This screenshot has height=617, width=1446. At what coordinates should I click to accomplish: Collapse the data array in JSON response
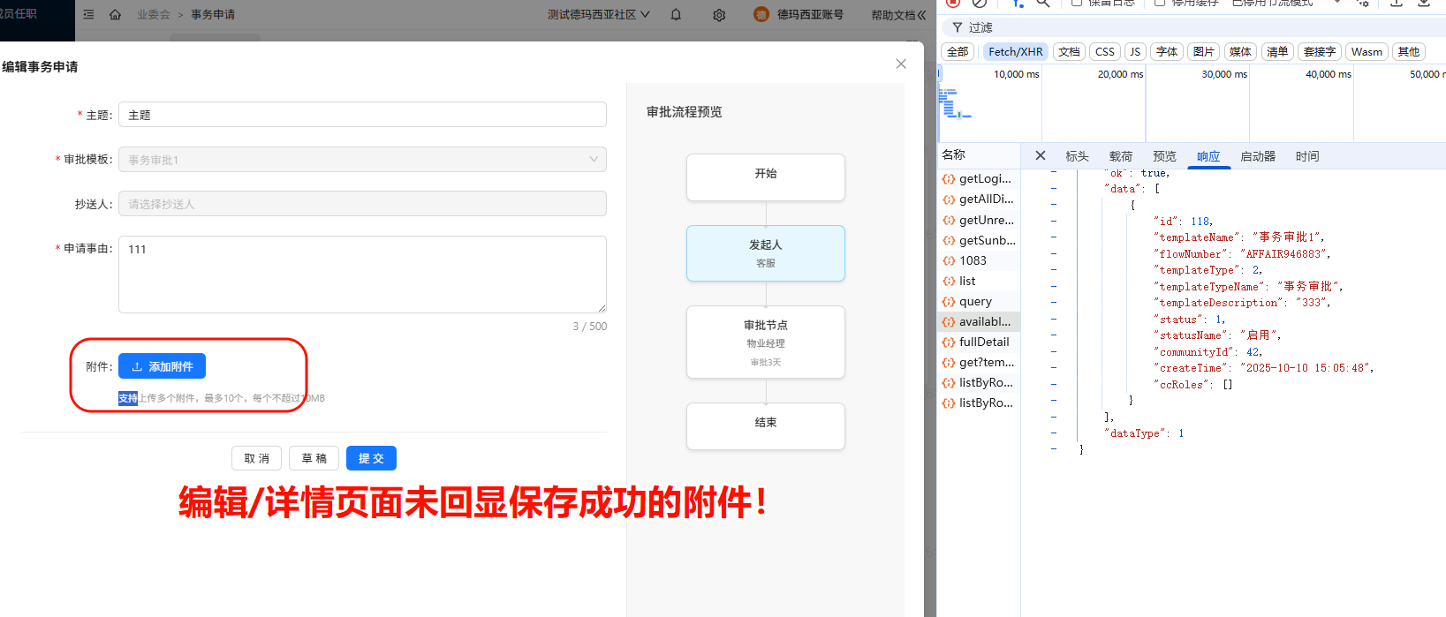click(1054, 188)
